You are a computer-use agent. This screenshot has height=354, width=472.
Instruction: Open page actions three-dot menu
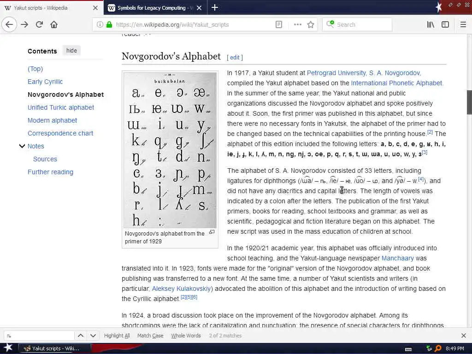297,24
